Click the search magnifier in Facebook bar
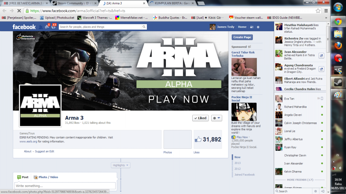Image resolution: width=346 pixels, height=194 pixels. point(144,27)
